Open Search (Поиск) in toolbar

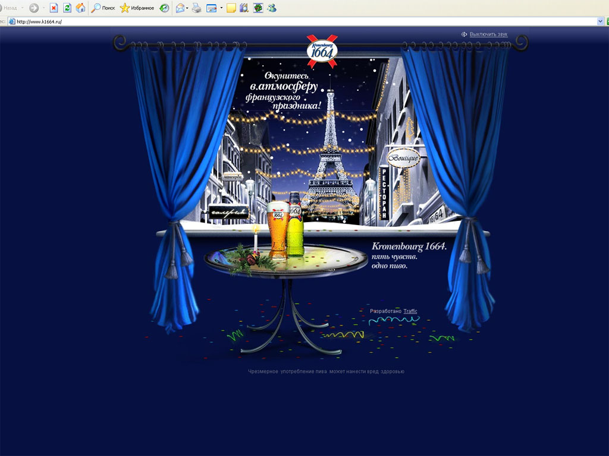tap(103, 8)
